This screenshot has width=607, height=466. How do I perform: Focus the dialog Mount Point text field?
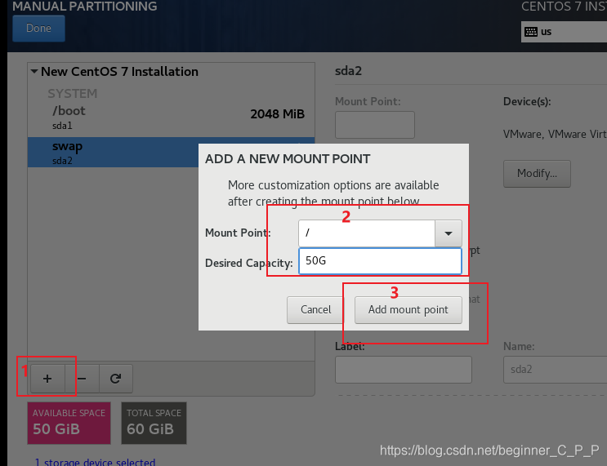367,233
